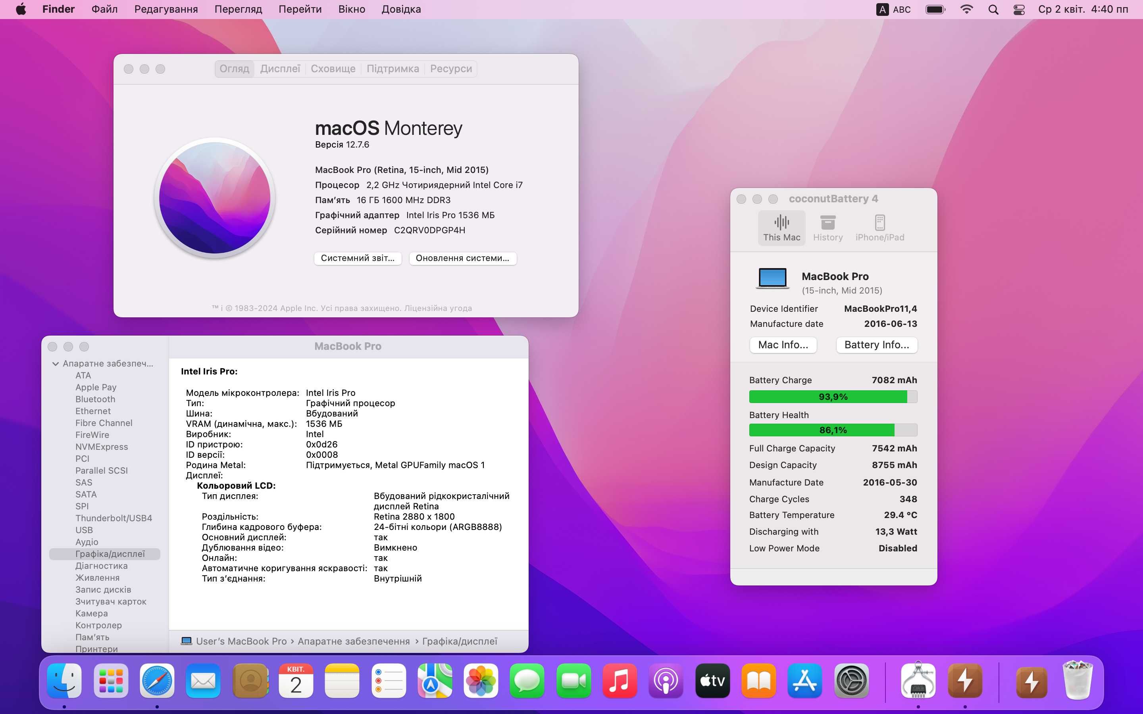Click the Системний звіт... button
This screenshot has width=1143, height=714.
358,258
